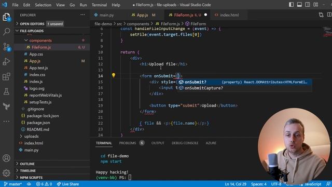The image size is (332, 187).
Task: Open main.py from the explorer
Action: click(52, 150)
